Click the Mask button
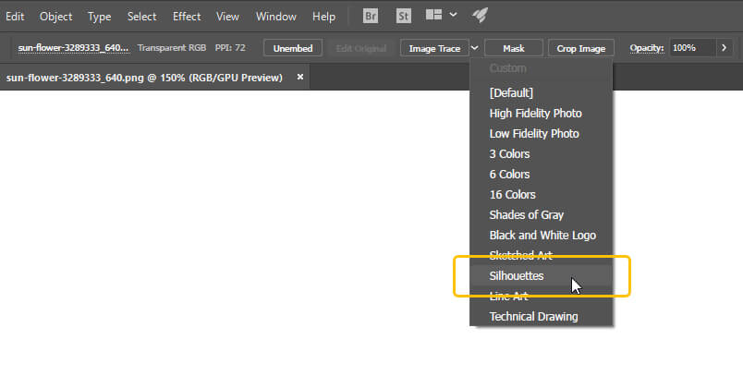The image size is (743, 376). (514, 48)
